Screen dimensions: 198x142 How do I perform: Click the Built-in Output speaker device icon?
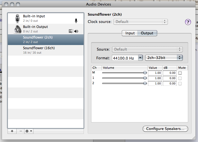coord(17,29)
